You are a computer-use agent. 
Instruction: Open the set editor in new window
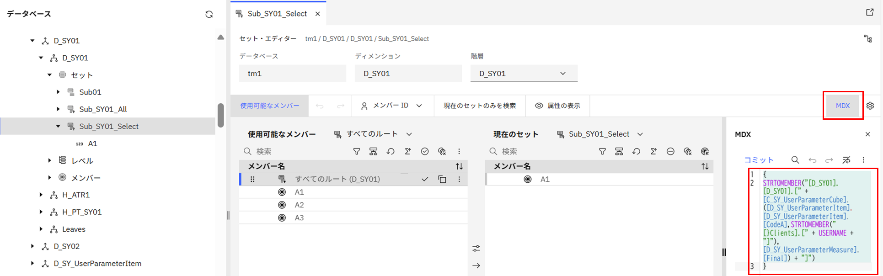pyautogui.click(x=870, y=12)
